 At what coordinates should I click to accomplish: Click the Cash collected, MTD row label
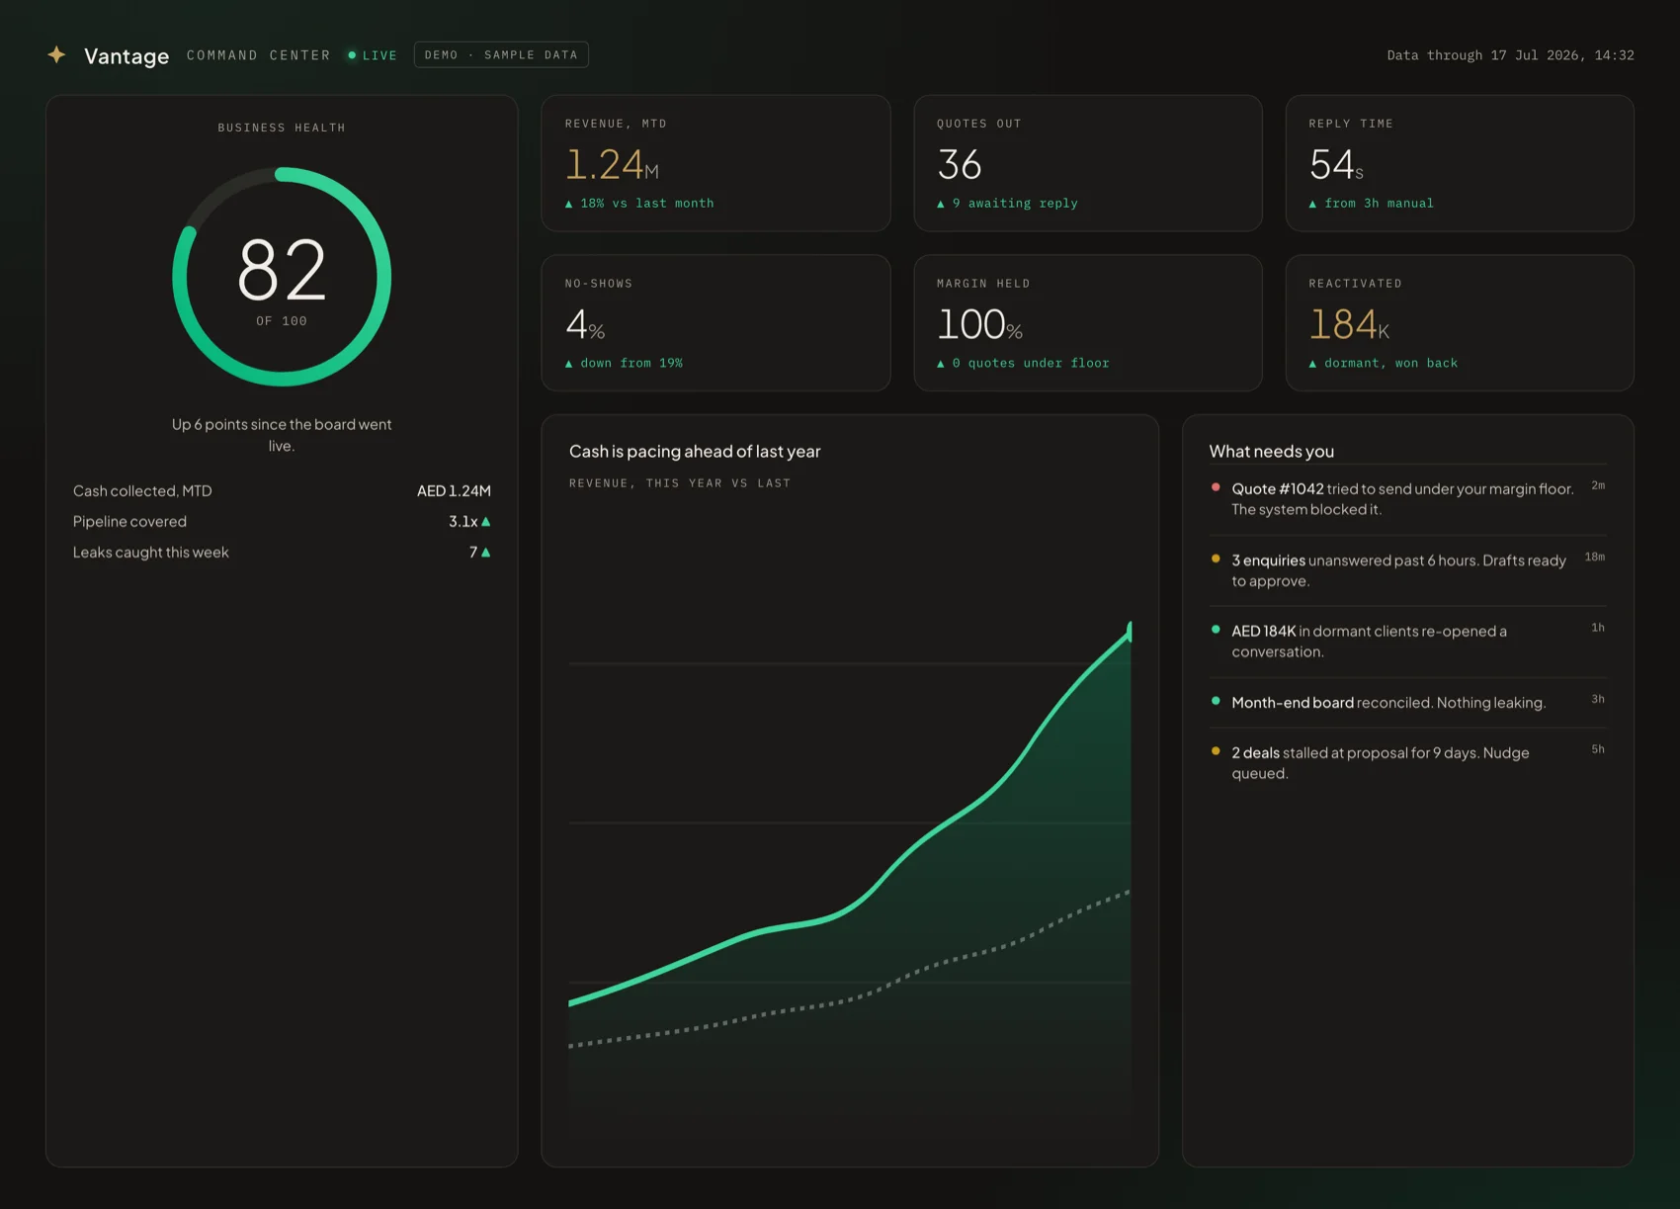142,491
